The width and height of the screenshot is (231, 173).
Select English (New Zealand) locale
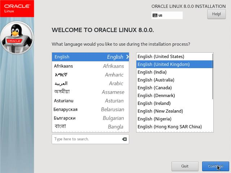pyautogui.click(x=174, y=111)
